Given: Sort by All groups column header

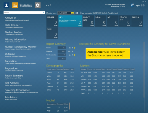Looking at the screenshot, I should click(x=97, y=69).
